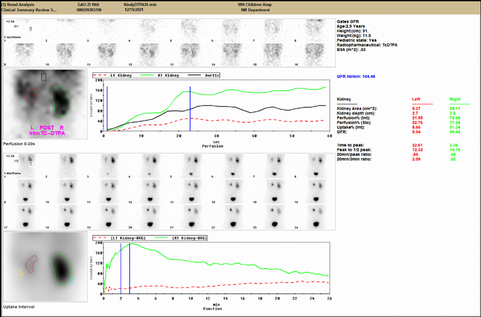The height and width of the screenshot is (317, 481).
Task: Select the aortic rectangle ROI on perfusion image
Action: coord(43,77)
